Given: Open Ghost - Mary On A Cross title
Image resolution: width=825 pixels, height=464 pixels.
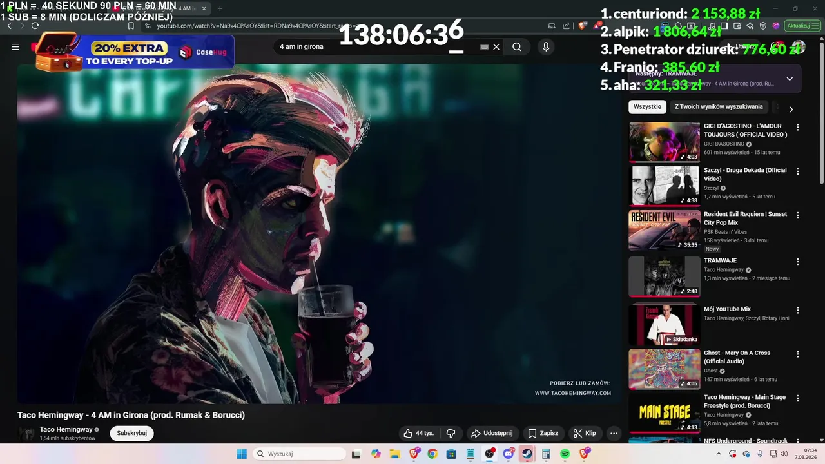Looking at the screenshot, I should click(x=737, y=357).
